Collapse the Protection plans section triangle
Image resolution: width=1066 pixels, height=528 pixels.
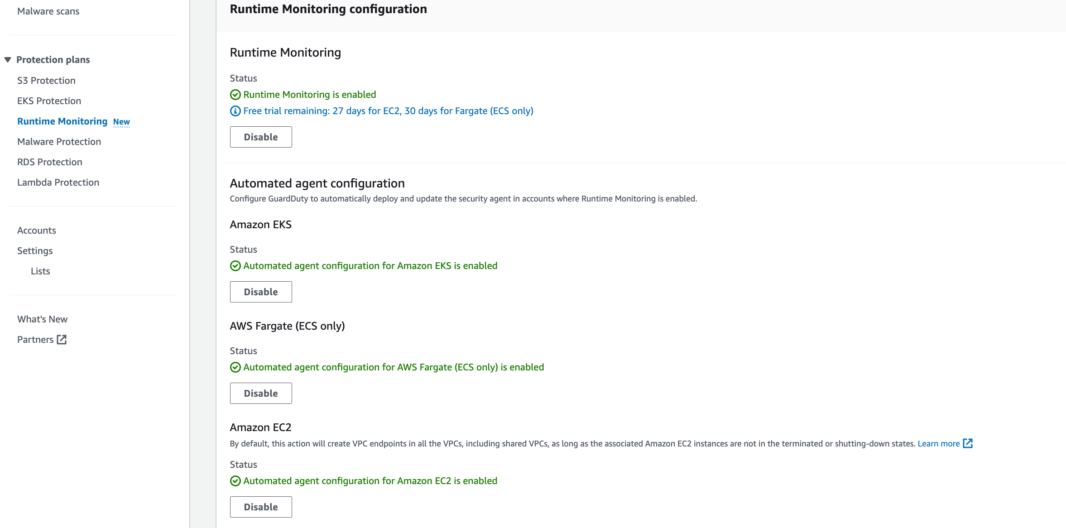tap(8, 60)
